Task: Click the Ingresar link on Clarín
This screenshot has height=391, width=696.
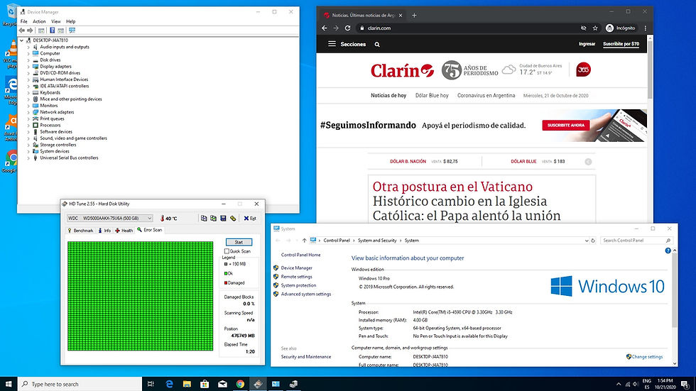Action: tap(587, 44)
